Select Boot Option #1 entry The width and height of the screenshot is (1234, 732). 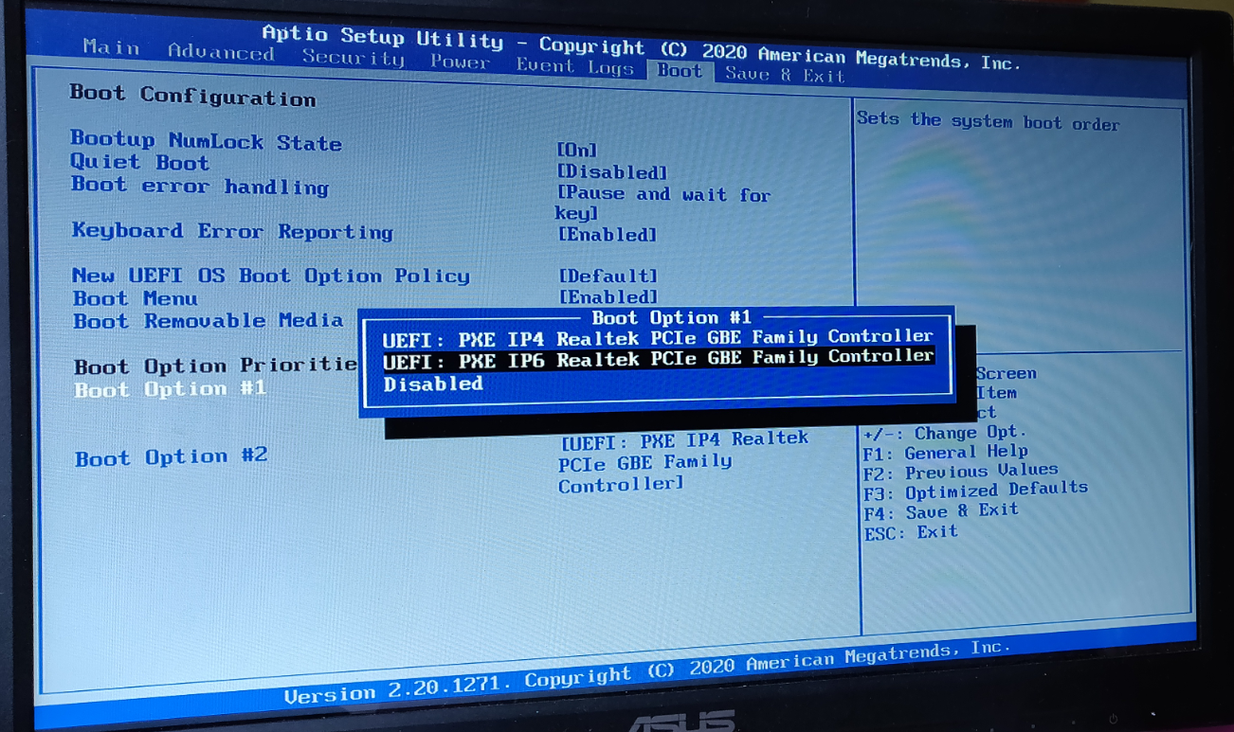pos(171,389)
